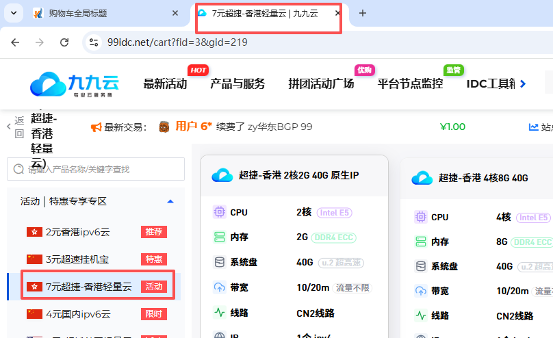553x338 pixels.
Task: Open 平台节点监控 menu
Action: pyautogui.click(x=410, y=84)
